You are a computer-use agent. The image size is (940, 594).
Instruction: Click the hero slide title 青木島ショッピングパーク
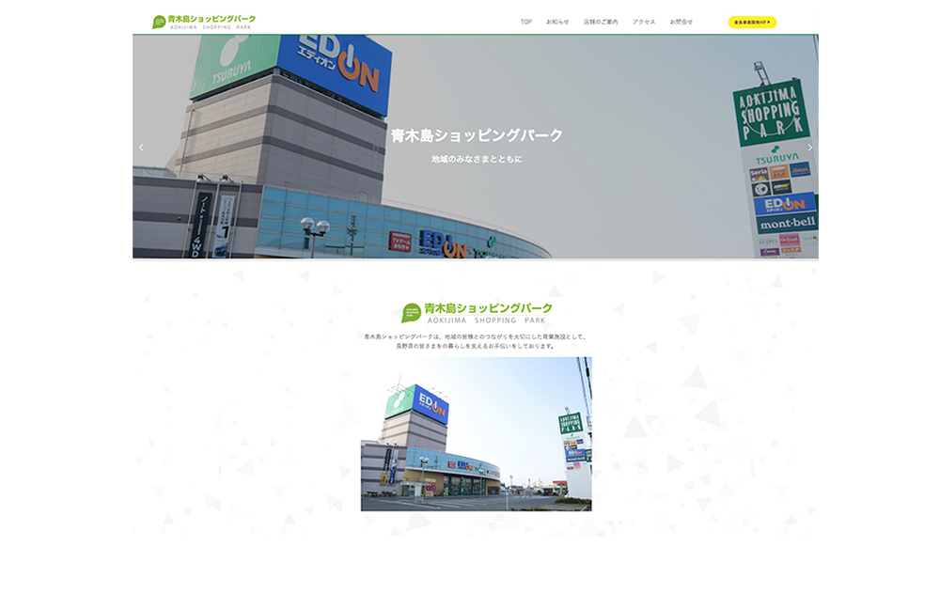click(x=477, y=135)
